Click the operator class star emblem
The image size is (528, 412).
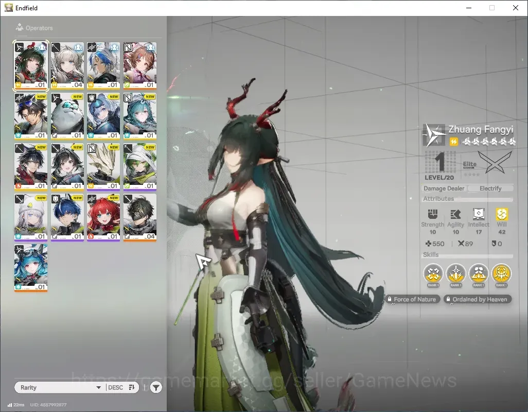pos(435,135)
